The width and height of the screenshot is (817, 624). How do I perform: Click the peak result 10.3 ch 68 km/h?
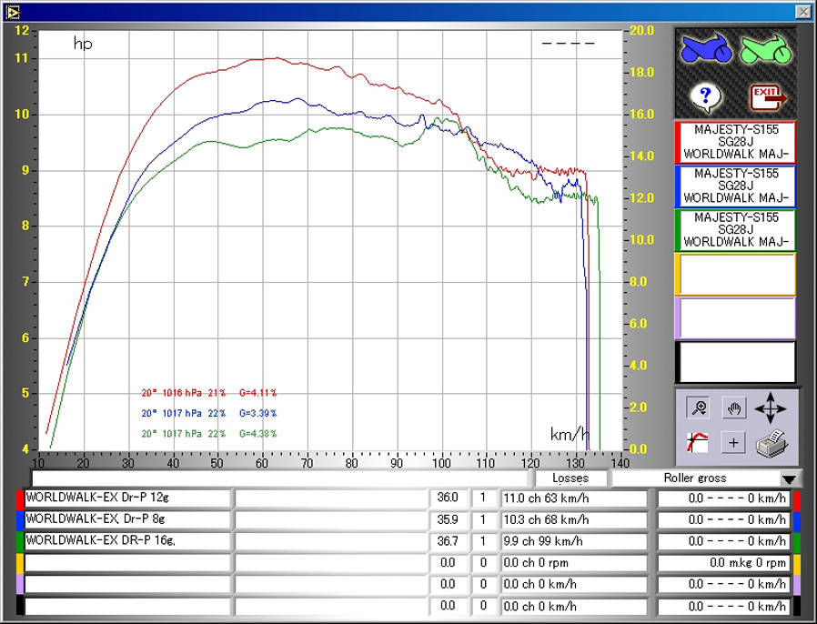click(x=573, y=519)
